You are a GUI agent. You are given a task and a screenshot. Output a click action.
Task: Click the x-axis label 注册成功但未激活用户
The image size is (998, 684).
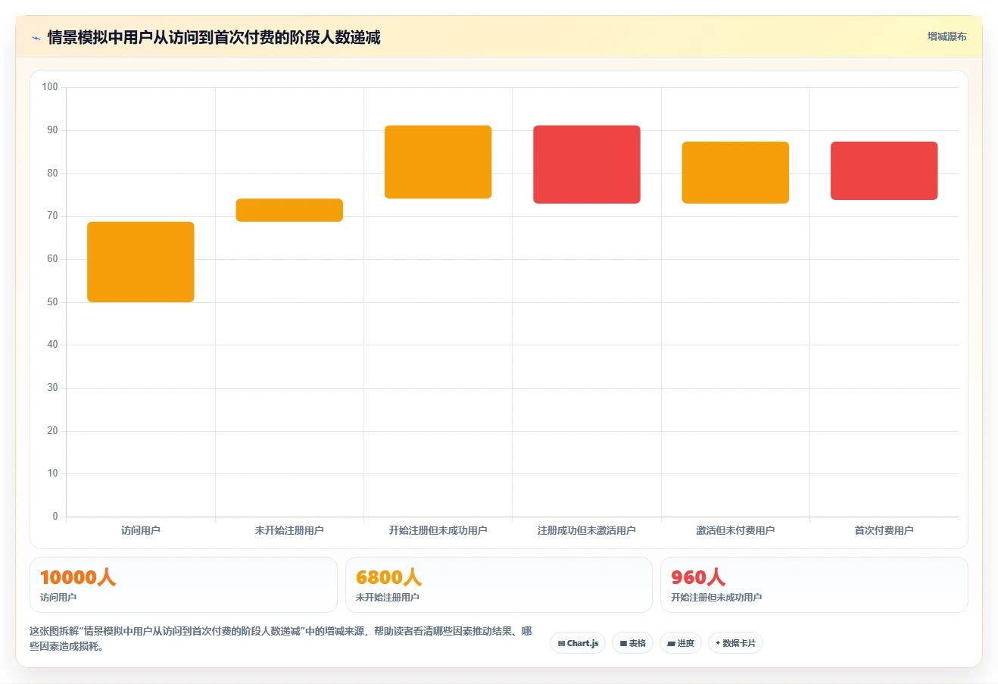point(587,530)
